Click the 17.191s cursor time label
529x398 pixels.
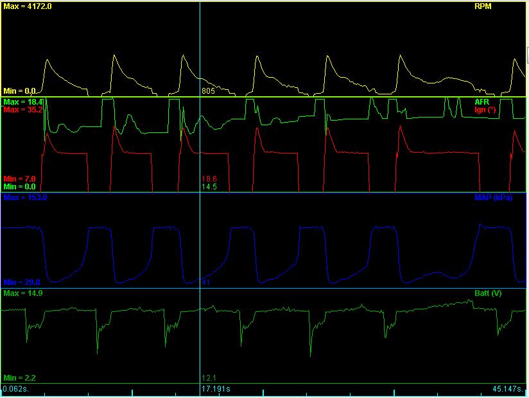[216, 389]
